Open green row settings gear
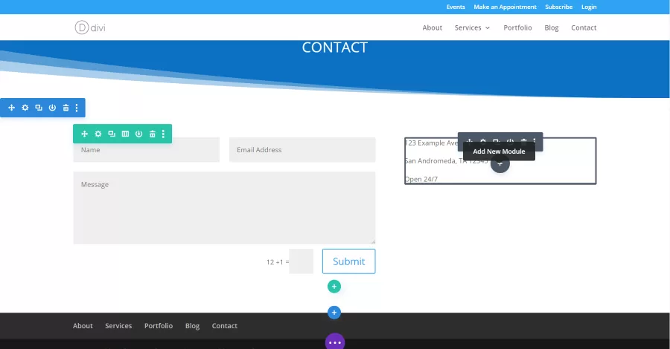Image resolution: width=670 pixels, height=349 pixels. 98,134
